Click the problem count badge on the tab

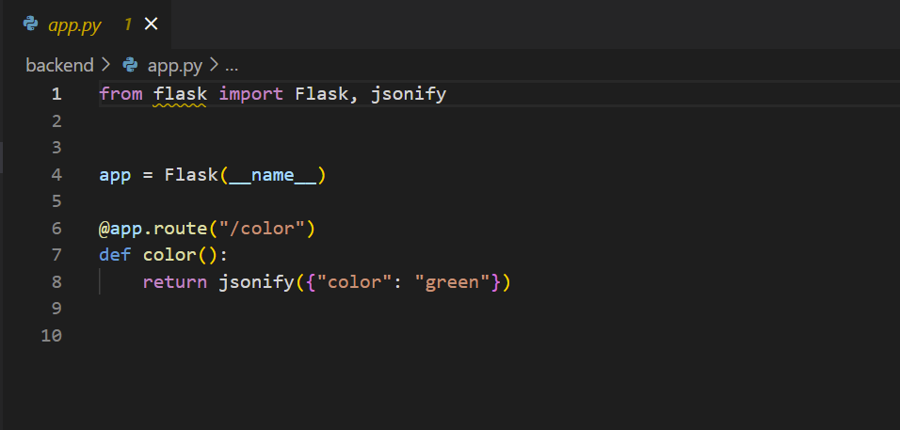(x=127, y=24)
